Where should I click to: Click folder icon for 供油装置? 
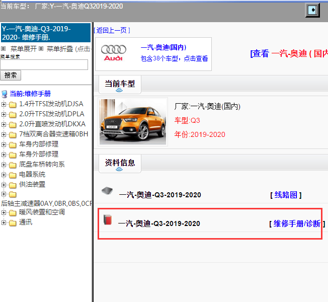click(13, 185)
